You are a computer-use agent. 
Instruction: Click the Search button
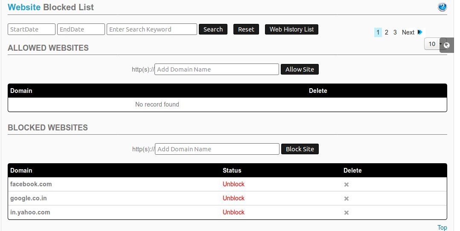213,29
